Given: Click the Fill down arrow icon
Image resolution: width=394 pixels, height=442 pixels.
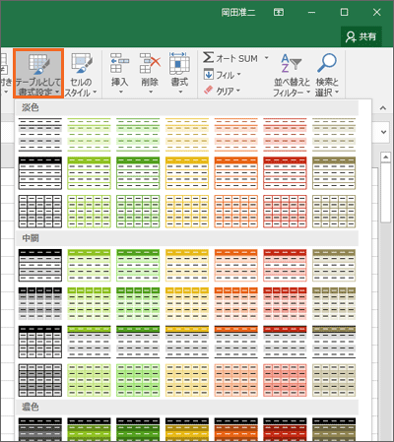Looking at the screenshot, I should pyautogui.click(x=209, y=74).
